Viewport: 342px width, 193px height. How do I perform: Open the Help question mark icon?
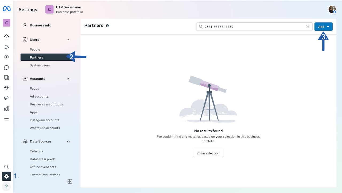click(6, 187)
